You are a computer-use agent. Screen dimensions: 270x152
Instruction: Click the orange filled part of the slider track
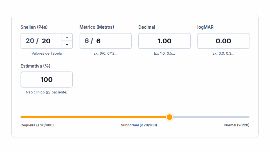coord(93,117)
